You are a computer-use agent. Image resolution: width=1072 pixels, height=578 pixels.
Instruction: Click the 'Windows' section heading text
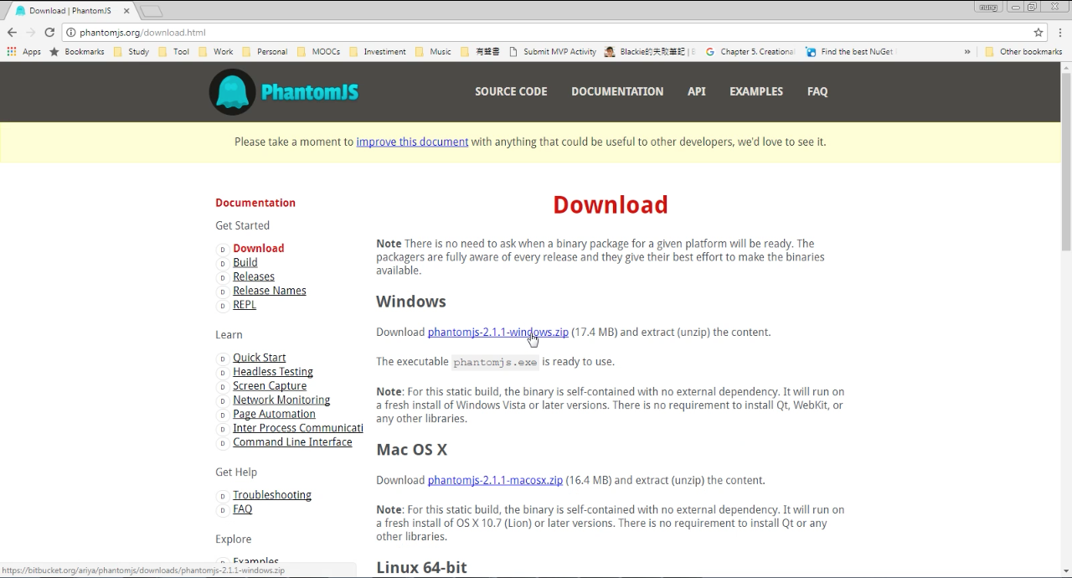click(x=410, y=302)
